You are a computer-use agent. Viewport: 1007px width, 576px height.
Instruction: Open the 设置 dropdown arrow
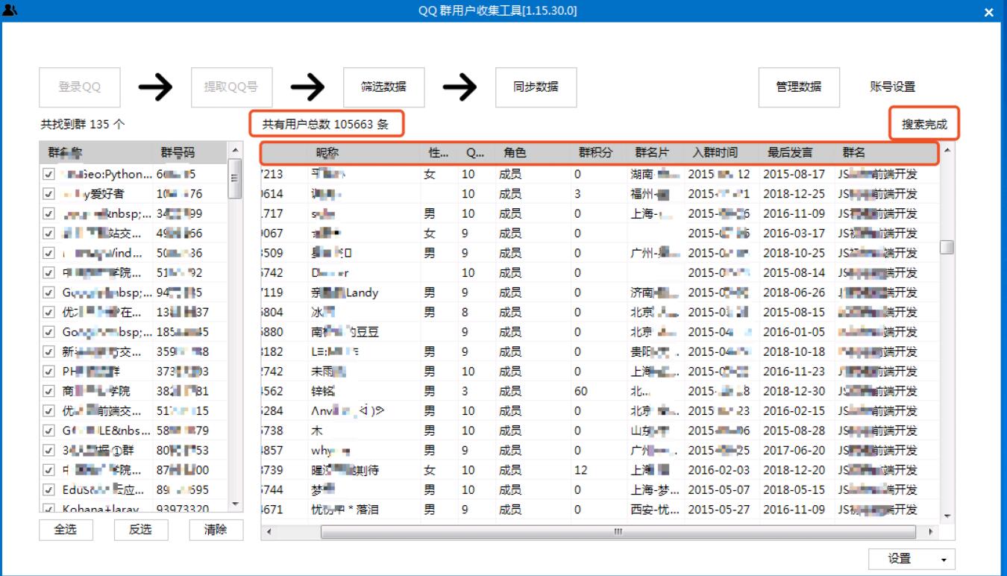943,559
